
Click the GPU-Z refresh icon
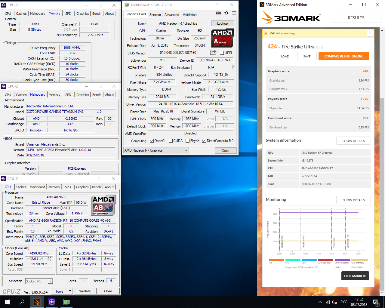pyautogui.click(x=226, y=13)
